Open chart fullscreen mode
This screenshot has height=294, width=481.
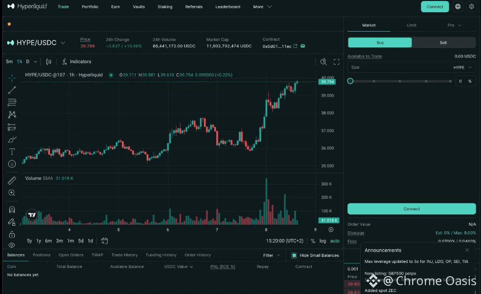tap(337, 62)
